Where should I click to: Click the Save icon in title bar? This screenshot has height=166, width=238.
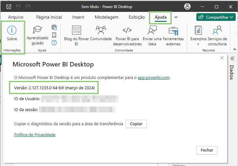pyautogui.click(x=9, y=7)
